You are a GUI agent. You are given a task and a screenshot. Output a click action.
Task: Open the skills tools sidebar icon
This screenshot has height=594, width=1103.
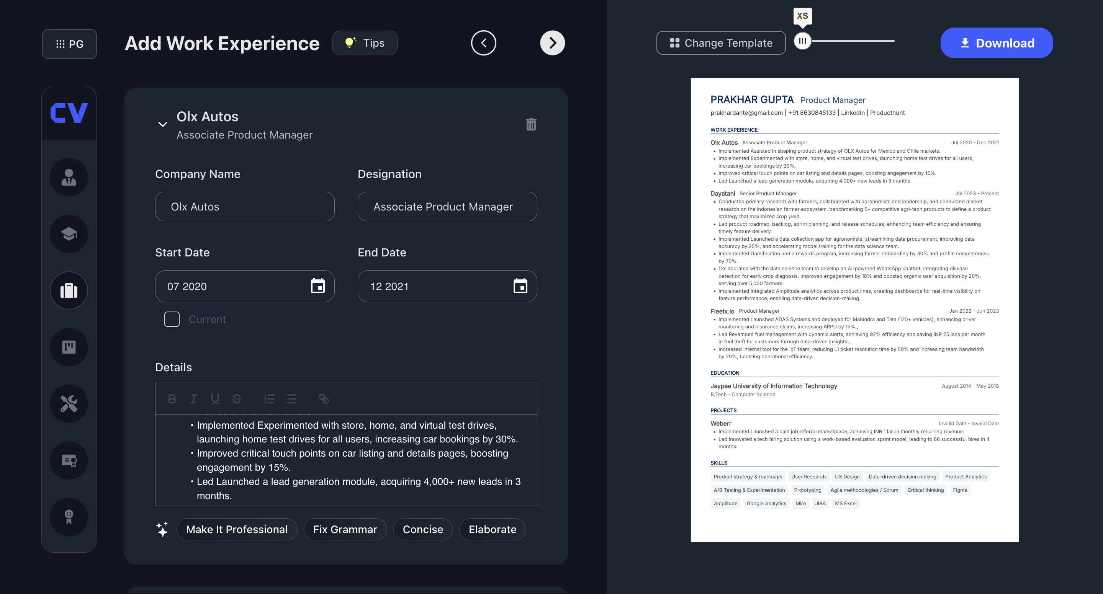(x=69, y=403)
